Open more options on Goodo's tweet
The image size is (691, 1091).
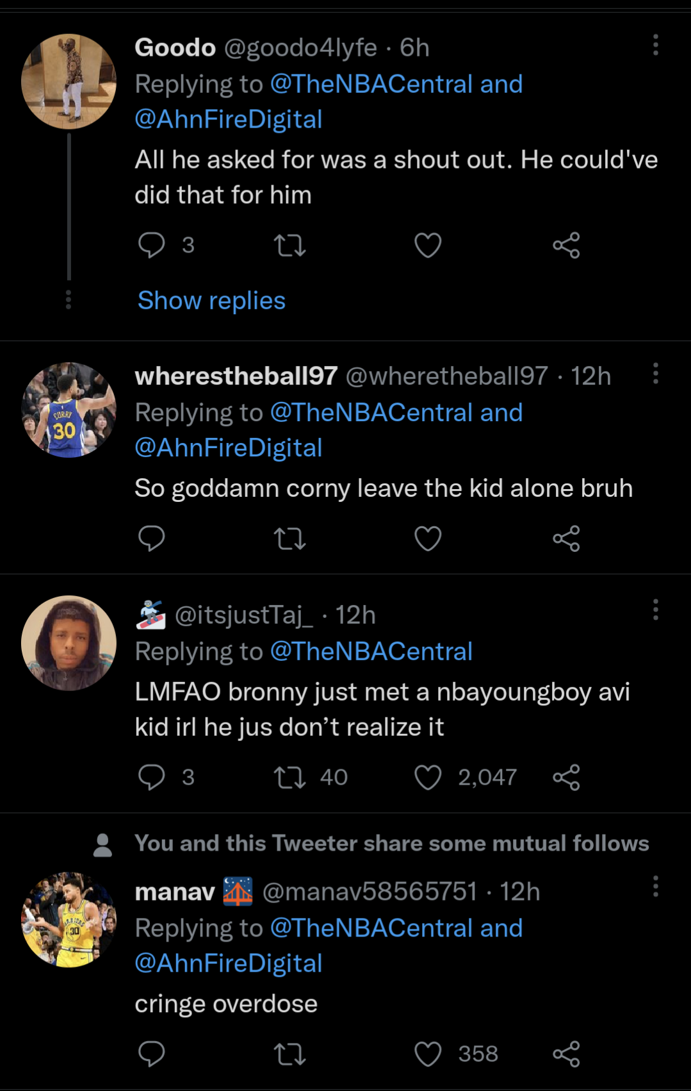click(655, 45)
